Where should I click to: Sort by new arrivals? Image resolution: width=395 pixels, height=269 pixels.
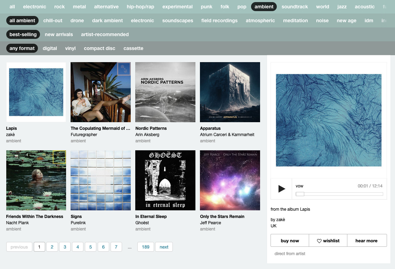[59, 34]
